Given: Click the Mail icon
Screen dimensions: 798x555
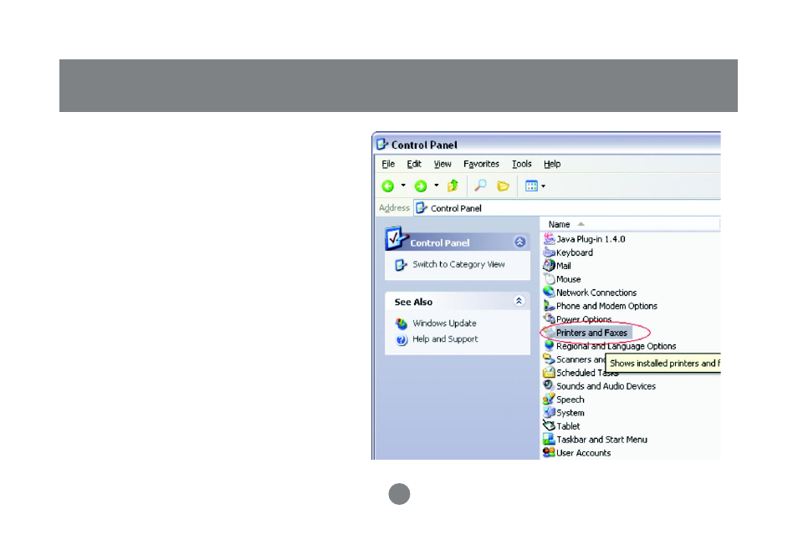Looking at the screenshot, I should tap(549, 265).
